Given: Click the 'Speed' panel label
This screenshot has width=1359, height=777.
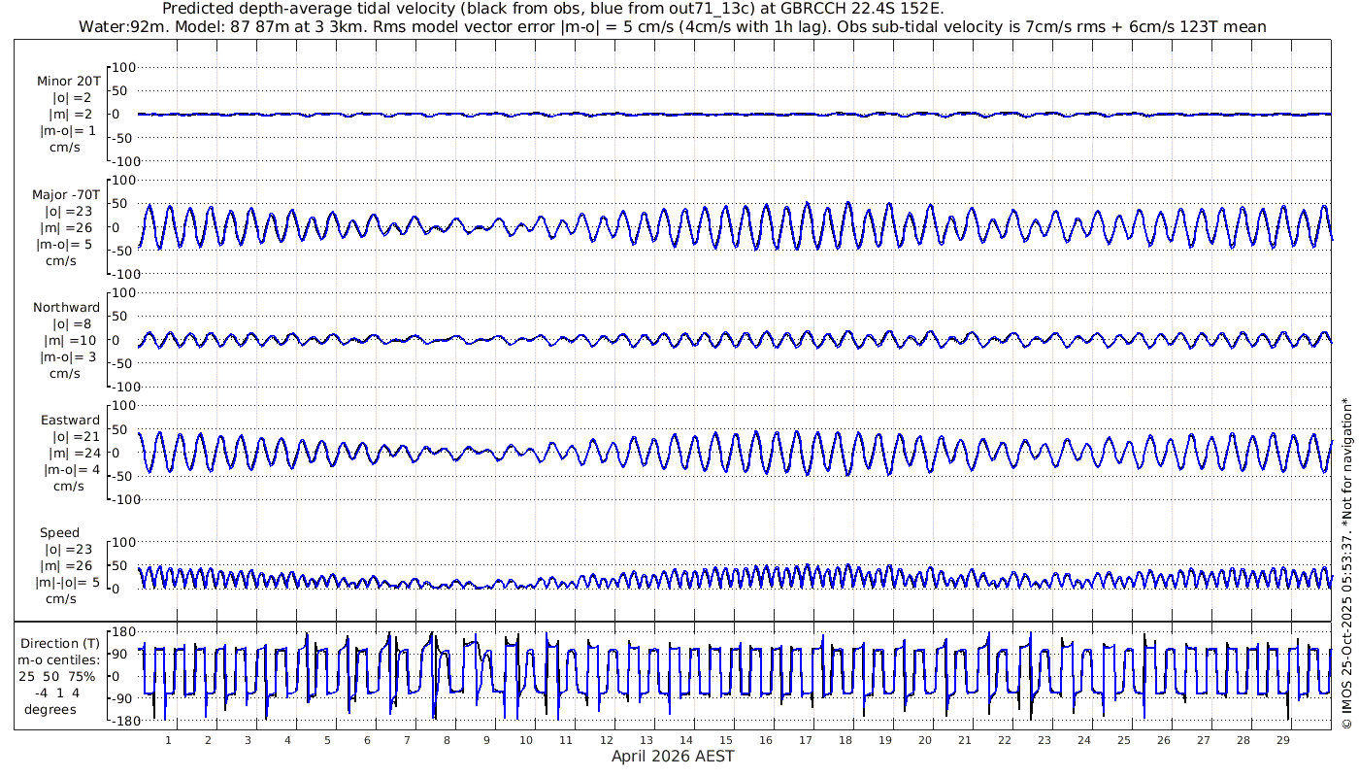Looking at the screenshot, I should point(59,533).
